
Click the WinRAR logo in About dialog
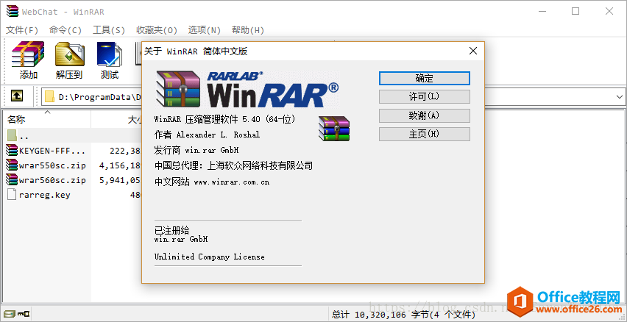pos(247,89)
